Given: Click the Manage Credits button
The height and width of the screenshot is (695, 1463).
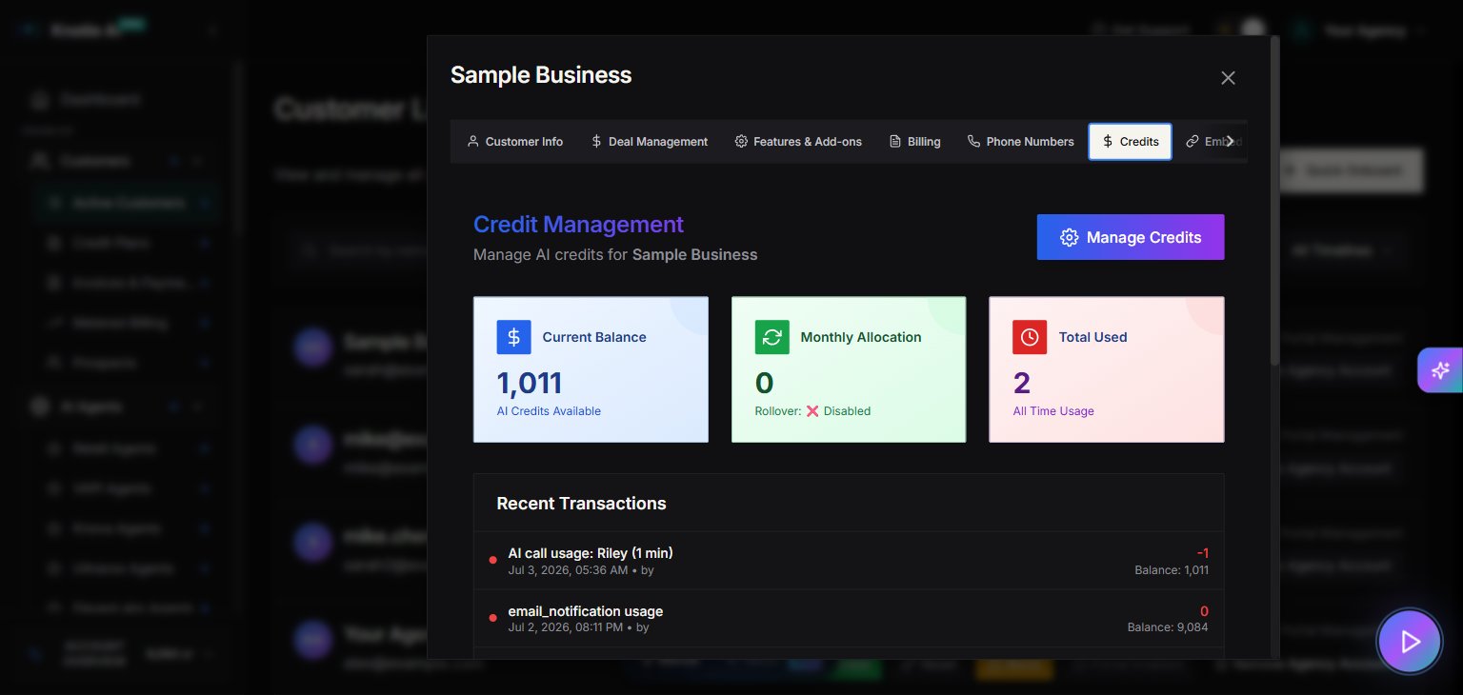Looking at the screenshot, I should coord(1131,237).
